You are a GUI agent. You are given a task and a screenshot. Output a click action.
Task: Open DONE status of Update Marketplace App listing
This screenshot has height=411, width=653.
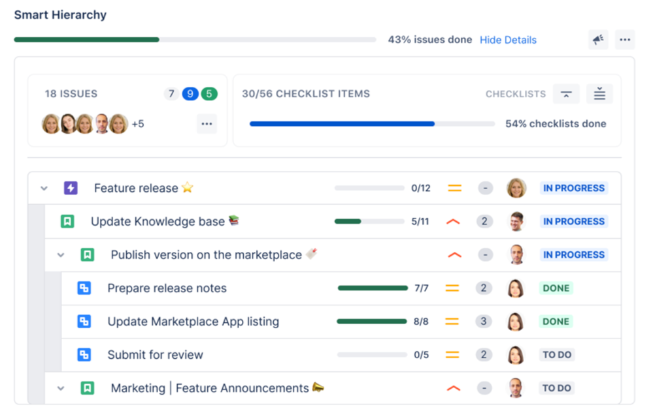click(x=556, y=321)
